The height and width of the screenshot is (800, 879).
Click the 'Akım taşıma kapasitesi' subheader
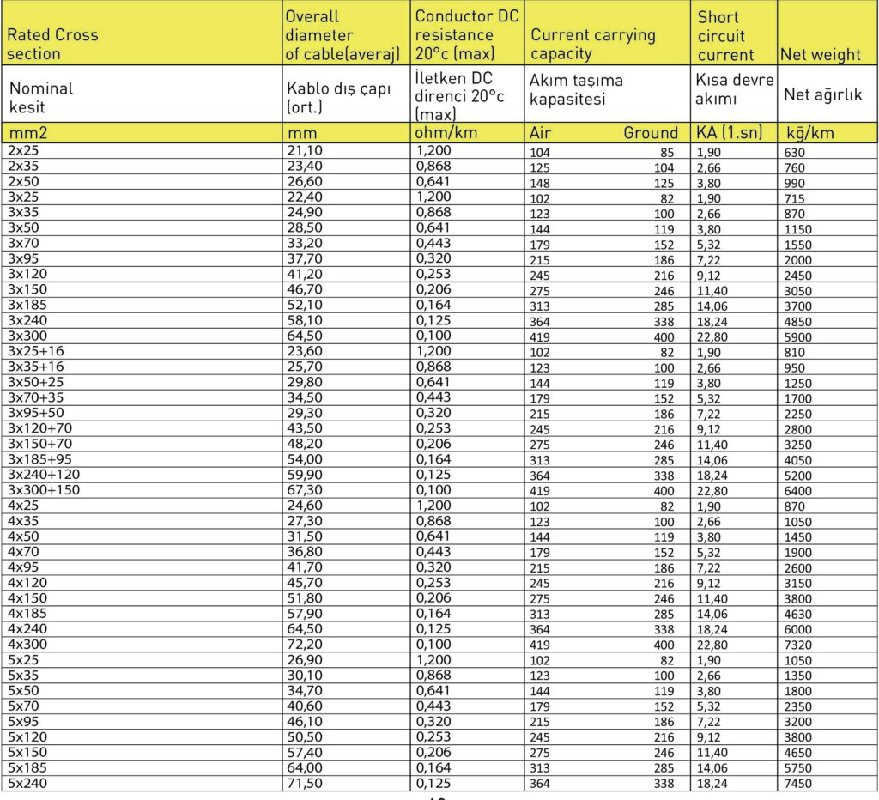click(x=576, y=89)
